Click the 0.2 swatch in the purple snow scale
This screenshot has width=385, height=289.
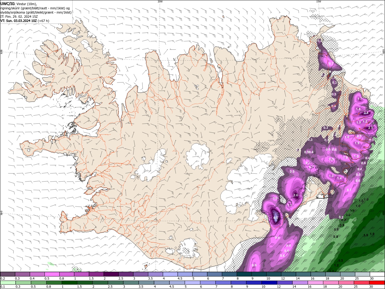(x=8, y=274)
